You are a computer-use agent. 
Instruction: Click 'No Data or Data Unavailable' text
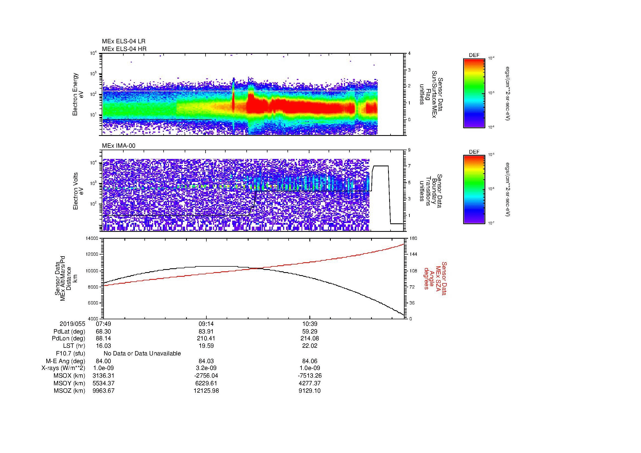pyautogui.click(x=142, y=354)
